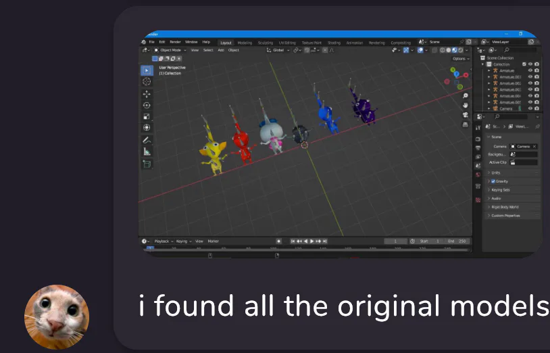Open the Render properties tab
Image resolution: width=550 pixels, height=353 pixels.
click(478, 139)
